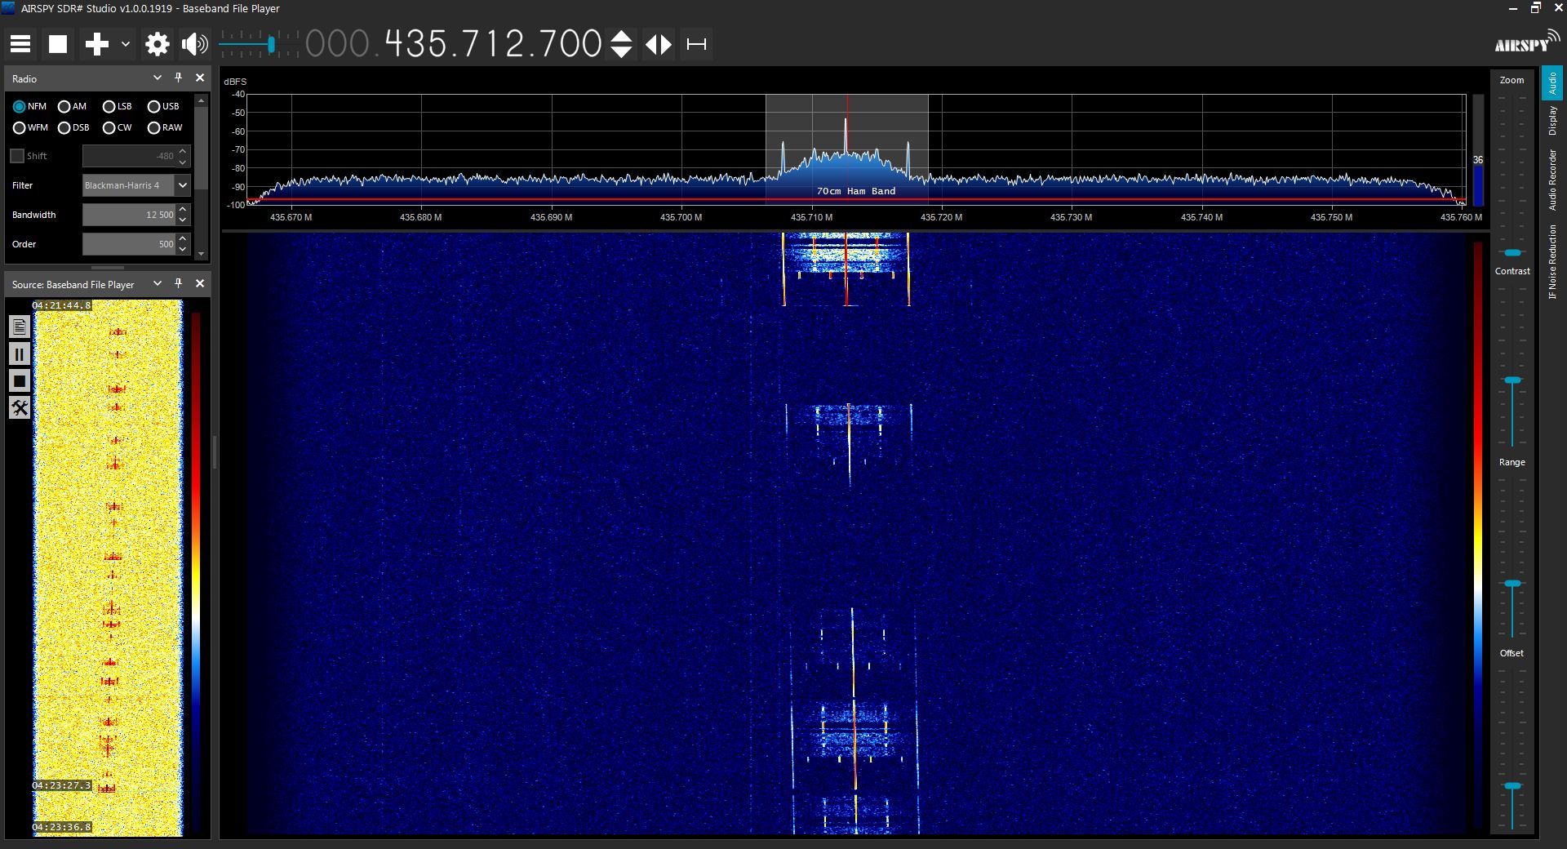Open baseband player tools wrench icon
1567x849 pixels.
(20, 407)
